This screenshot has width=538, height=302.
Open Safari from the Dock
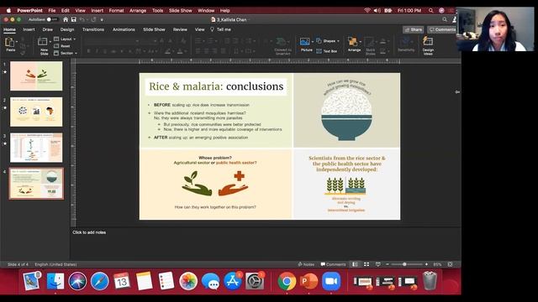100,282
